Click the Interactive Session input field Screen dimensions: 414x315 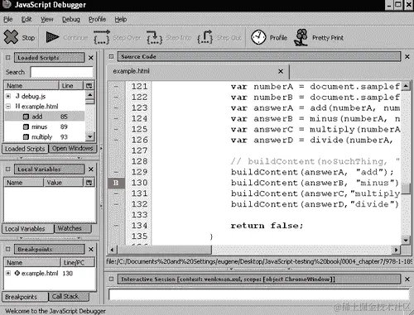coord(259,294)
